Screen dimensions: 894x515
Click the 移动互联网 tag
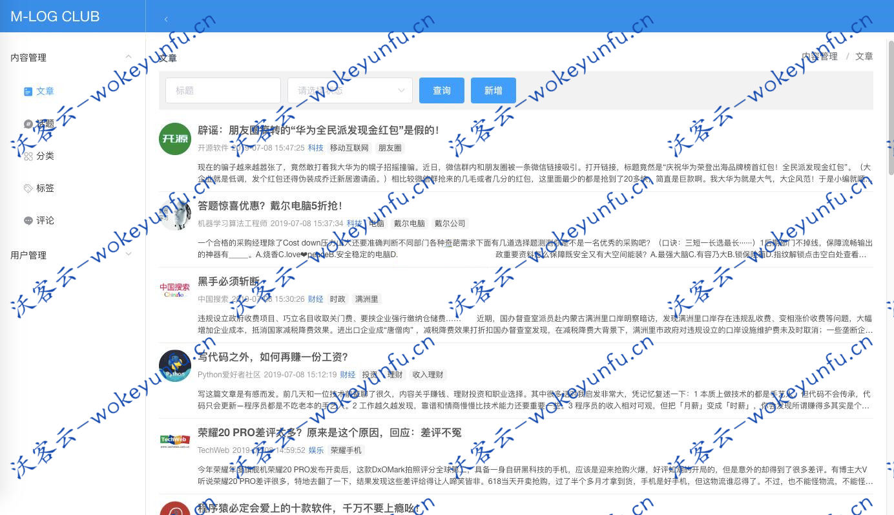coord(349,148)
